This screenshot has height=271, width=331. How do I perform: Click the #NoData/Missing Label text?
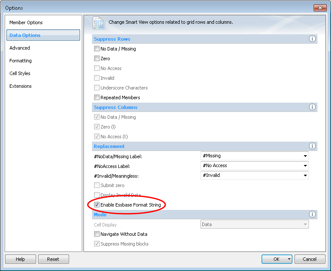click(118, 156)
